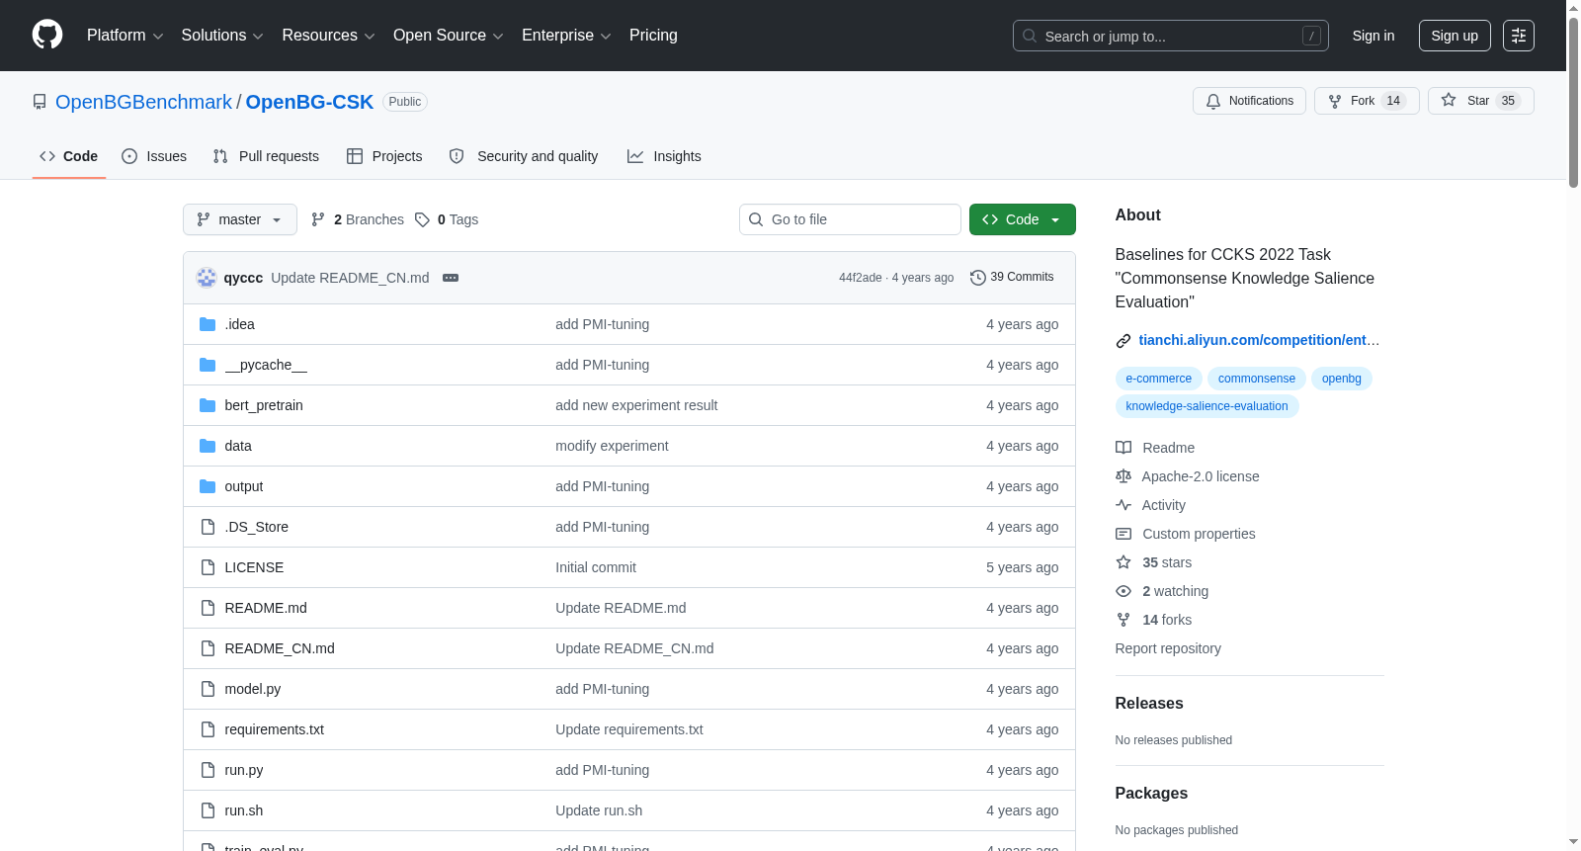Click the bell icon in Notifications

pyautogui.click(x=1213, y=101)
